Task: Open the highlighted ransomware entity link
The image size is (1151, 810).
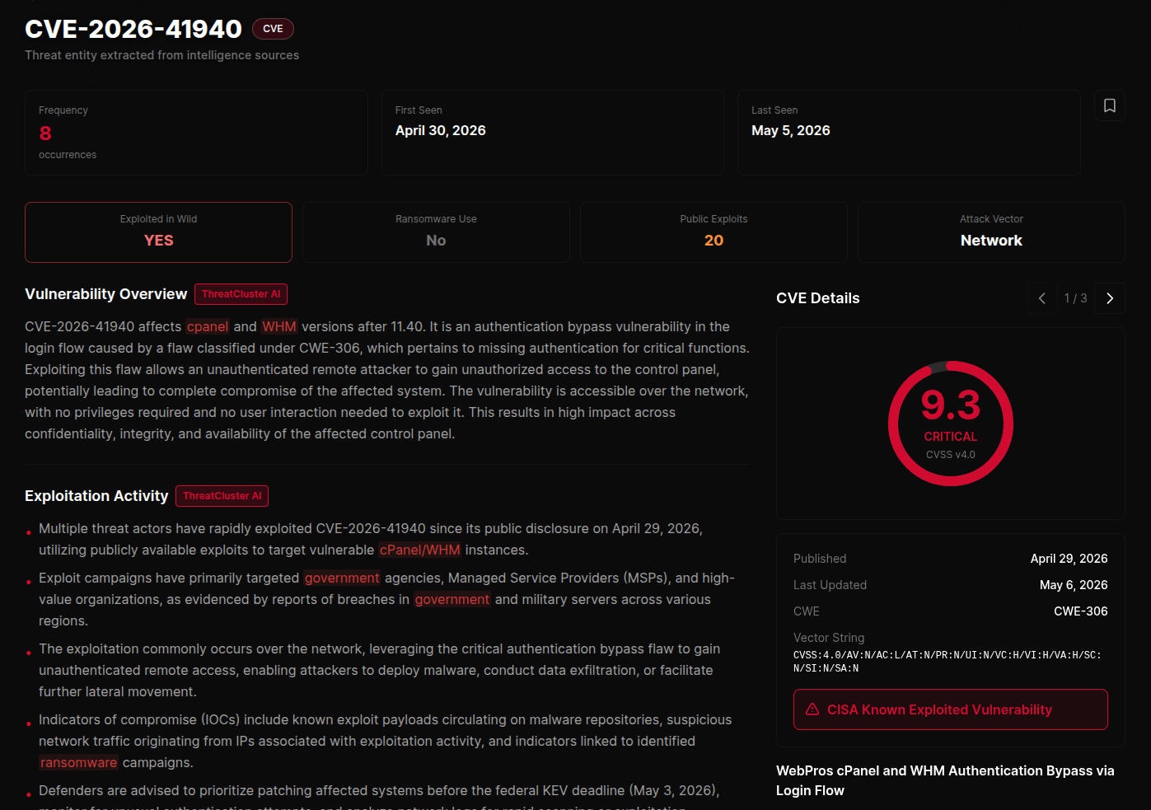Action: click(79, 763)
